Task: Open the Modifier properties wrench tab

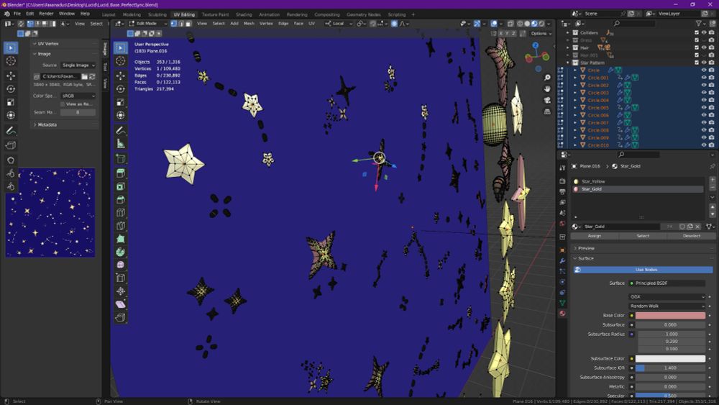Action: tap(563, 260)
